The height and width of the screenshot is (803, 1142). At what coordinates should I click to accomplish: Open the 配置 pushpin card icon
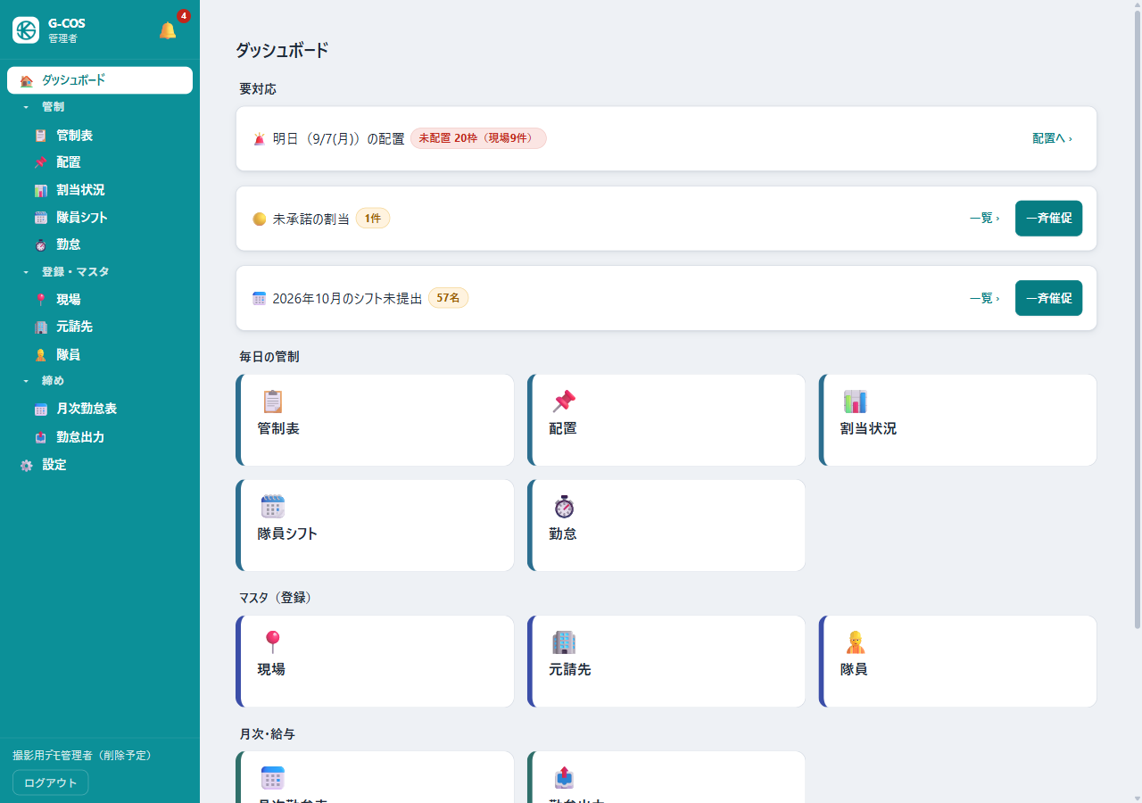coord(564,401)
